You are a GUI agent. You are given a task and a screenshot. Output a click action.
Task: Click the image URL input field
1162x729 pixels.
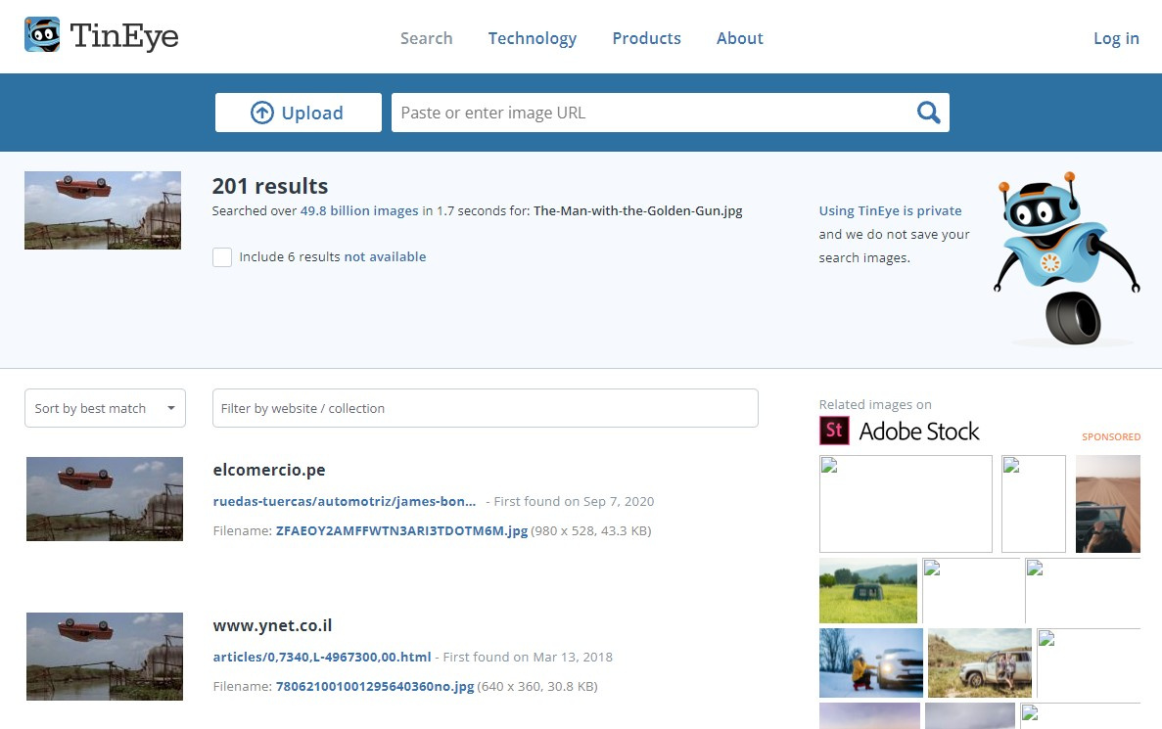tap(651, 113)
